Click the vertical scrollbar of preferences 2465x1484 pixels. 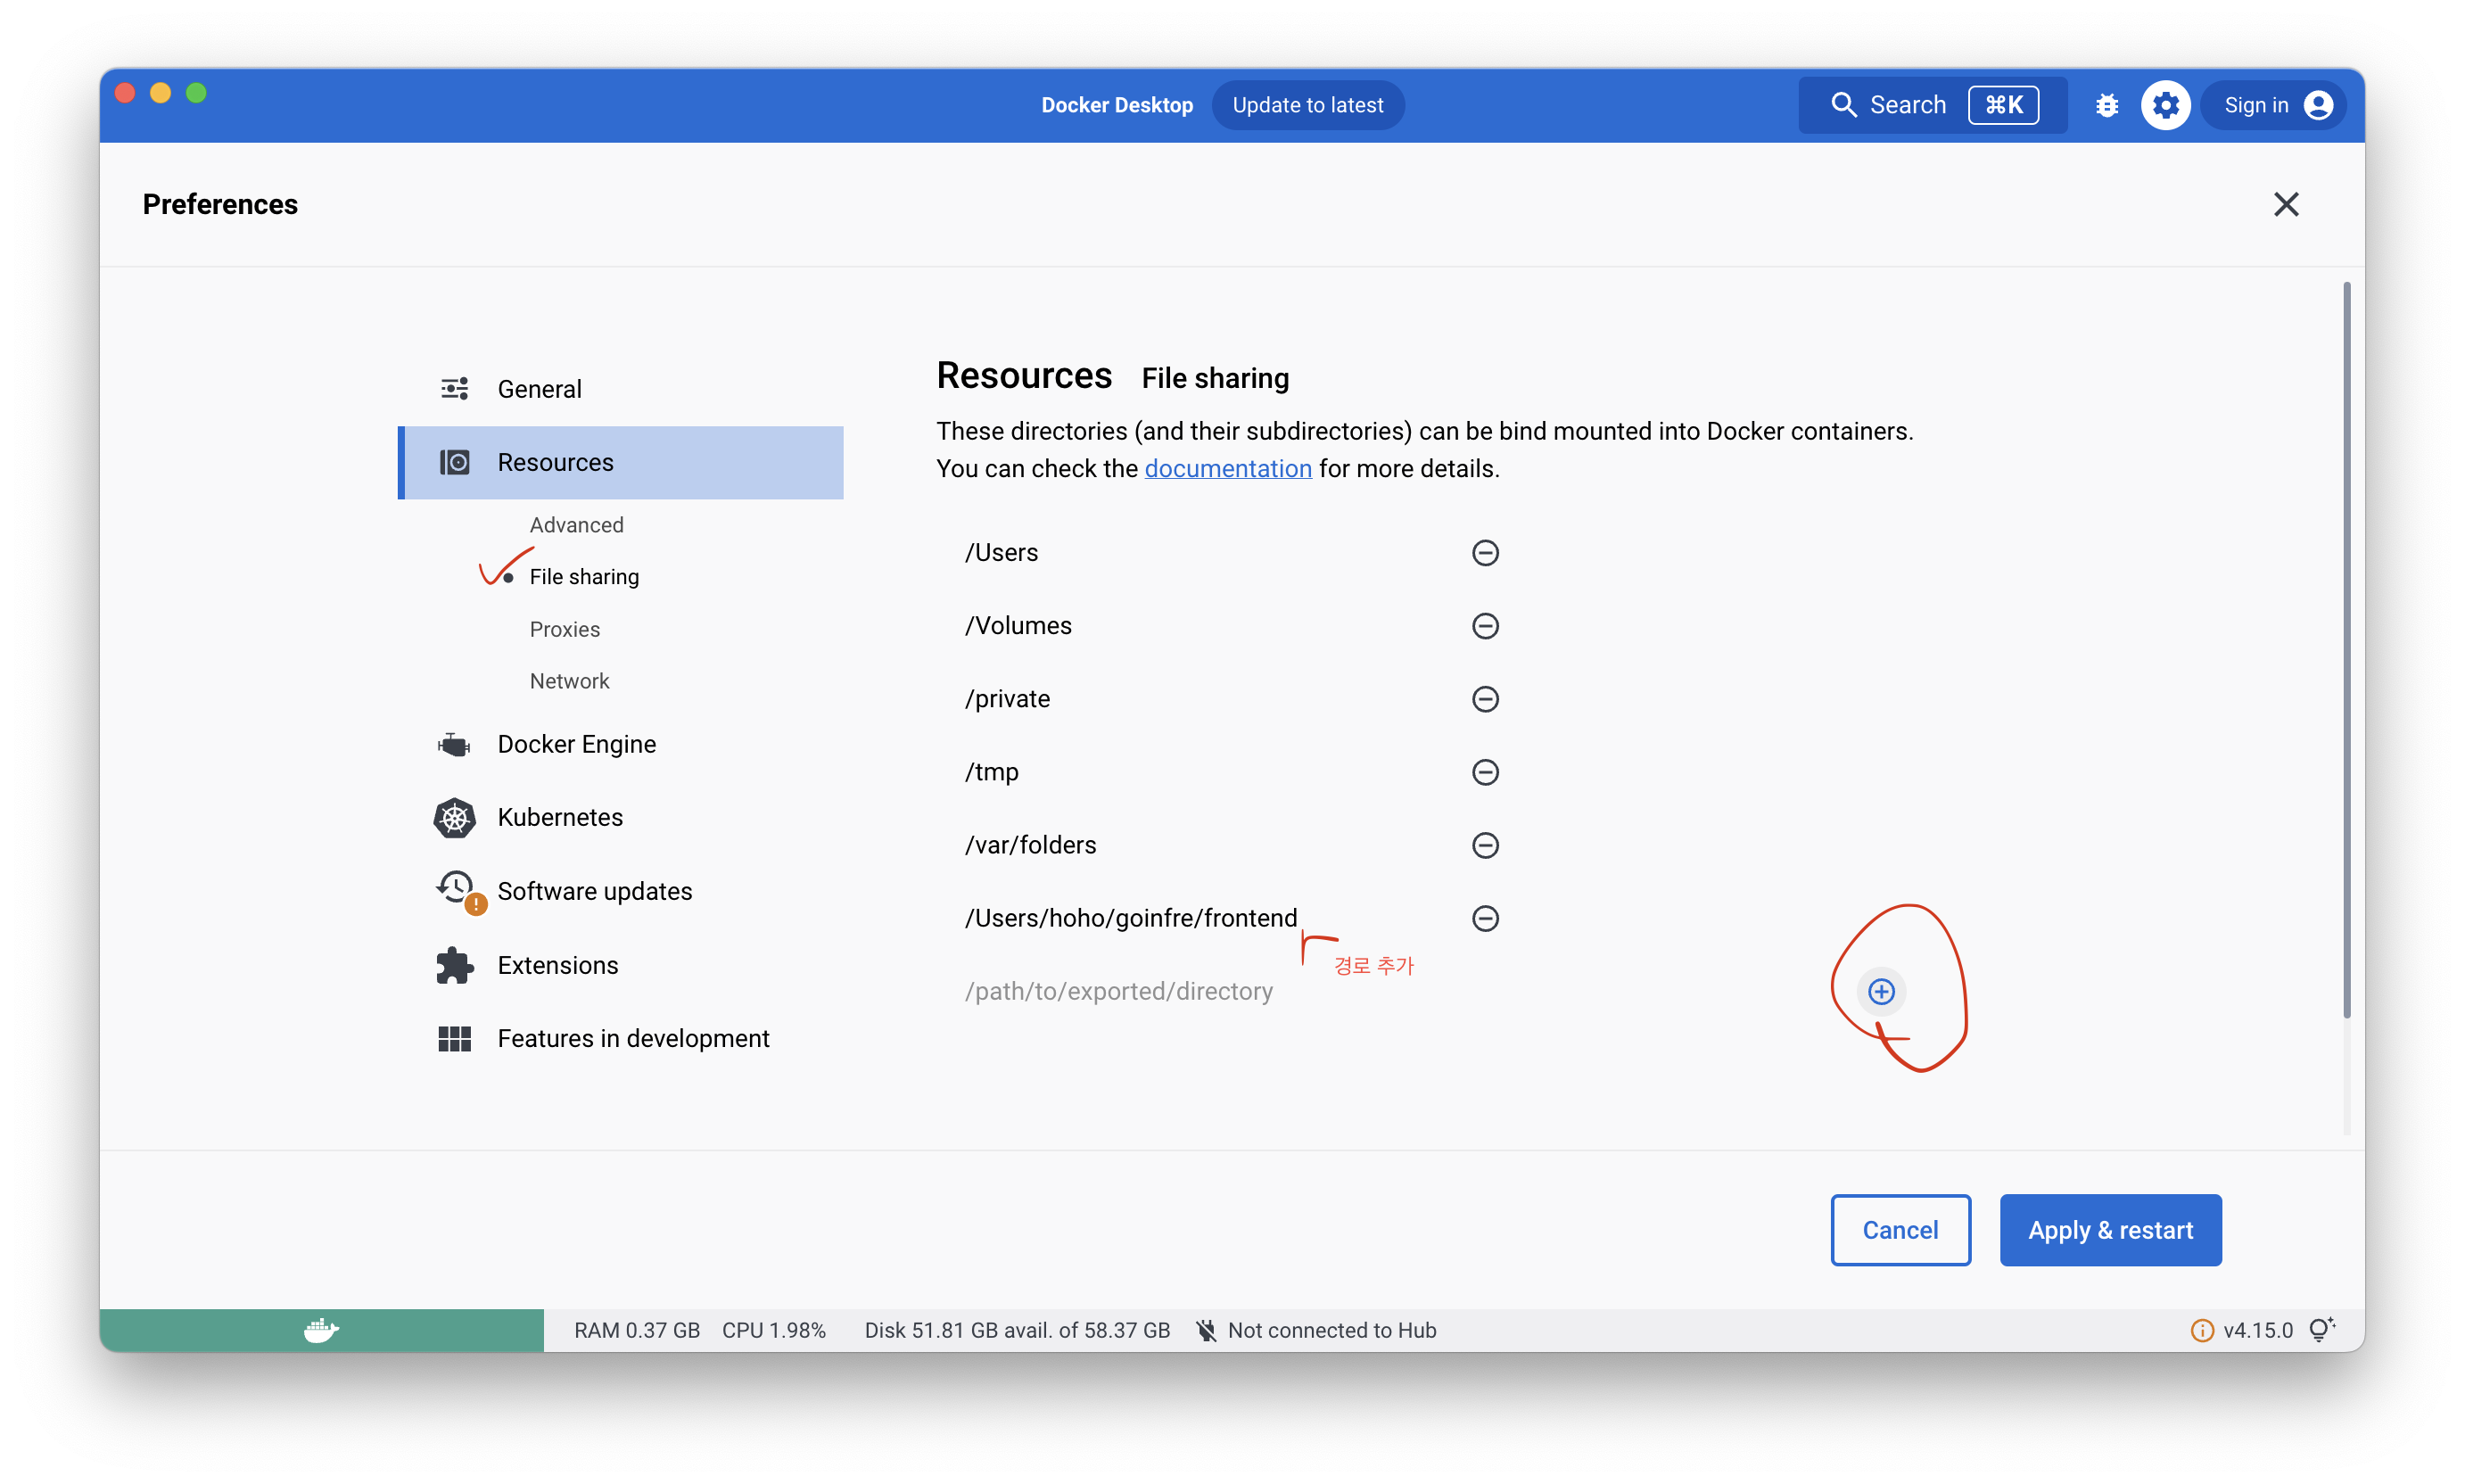point(2346,650)
